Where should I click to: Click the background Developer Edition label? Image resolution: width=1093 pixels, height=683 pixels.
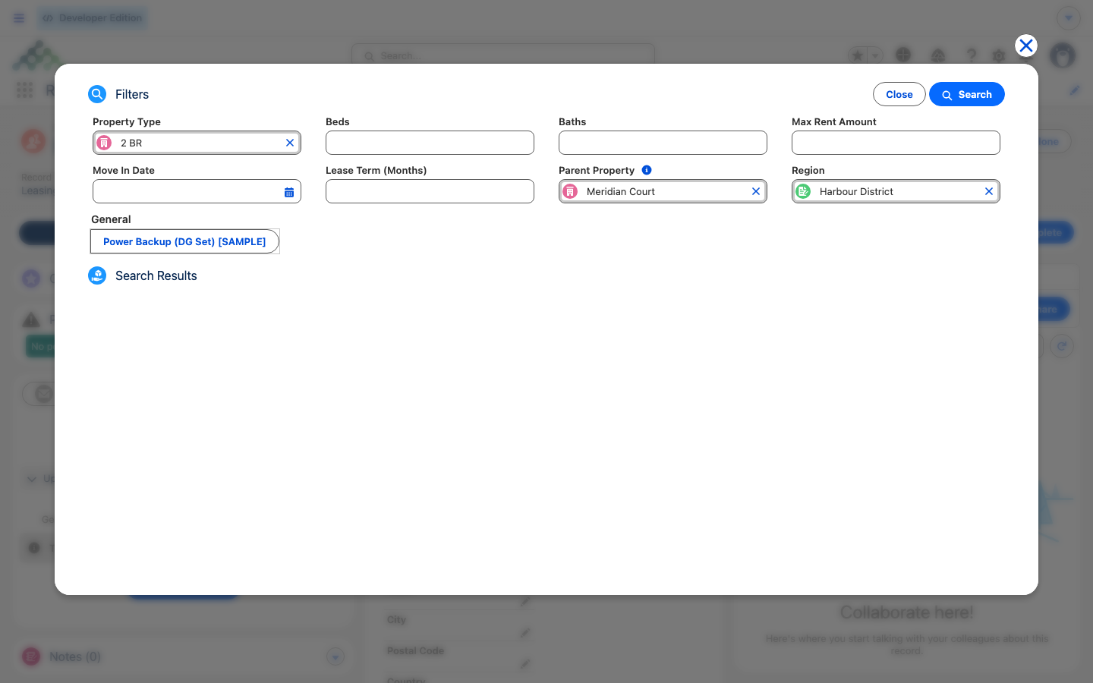pos(93,18)
